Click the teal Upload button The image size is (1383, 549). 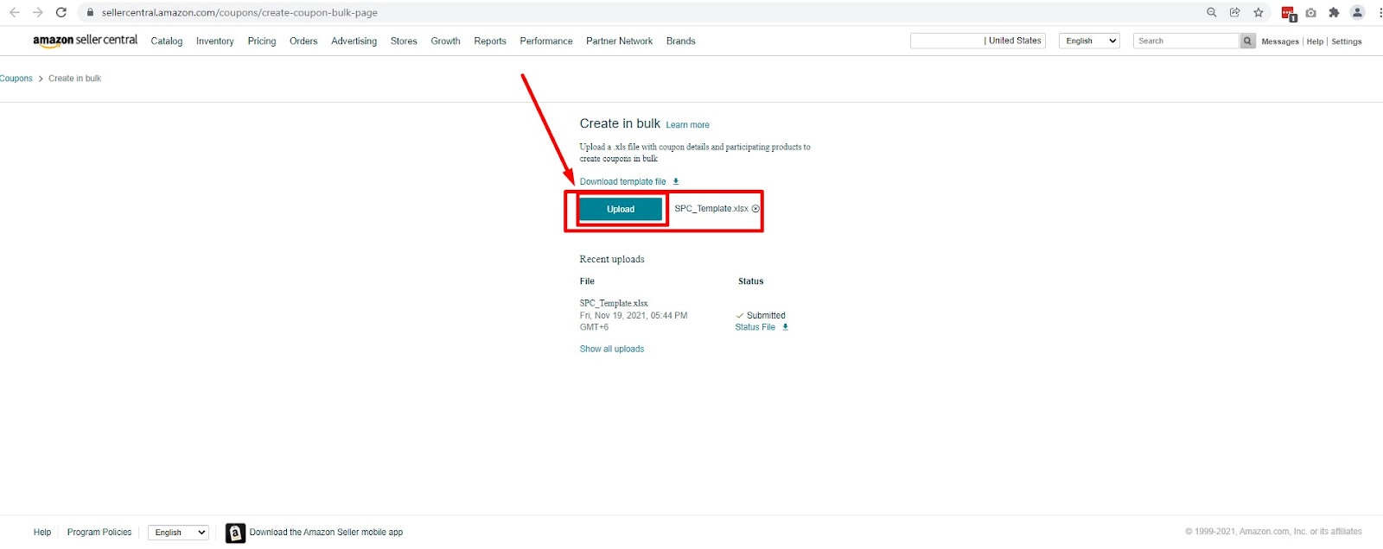point(621,209)
